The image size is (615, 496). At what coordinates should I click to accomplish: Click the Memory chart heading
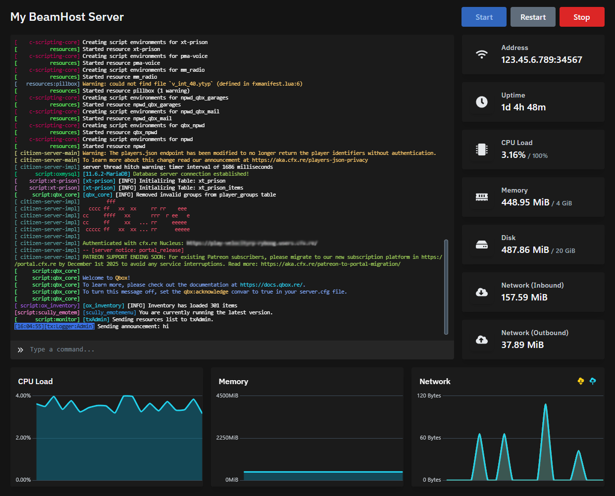click(233, 381)
